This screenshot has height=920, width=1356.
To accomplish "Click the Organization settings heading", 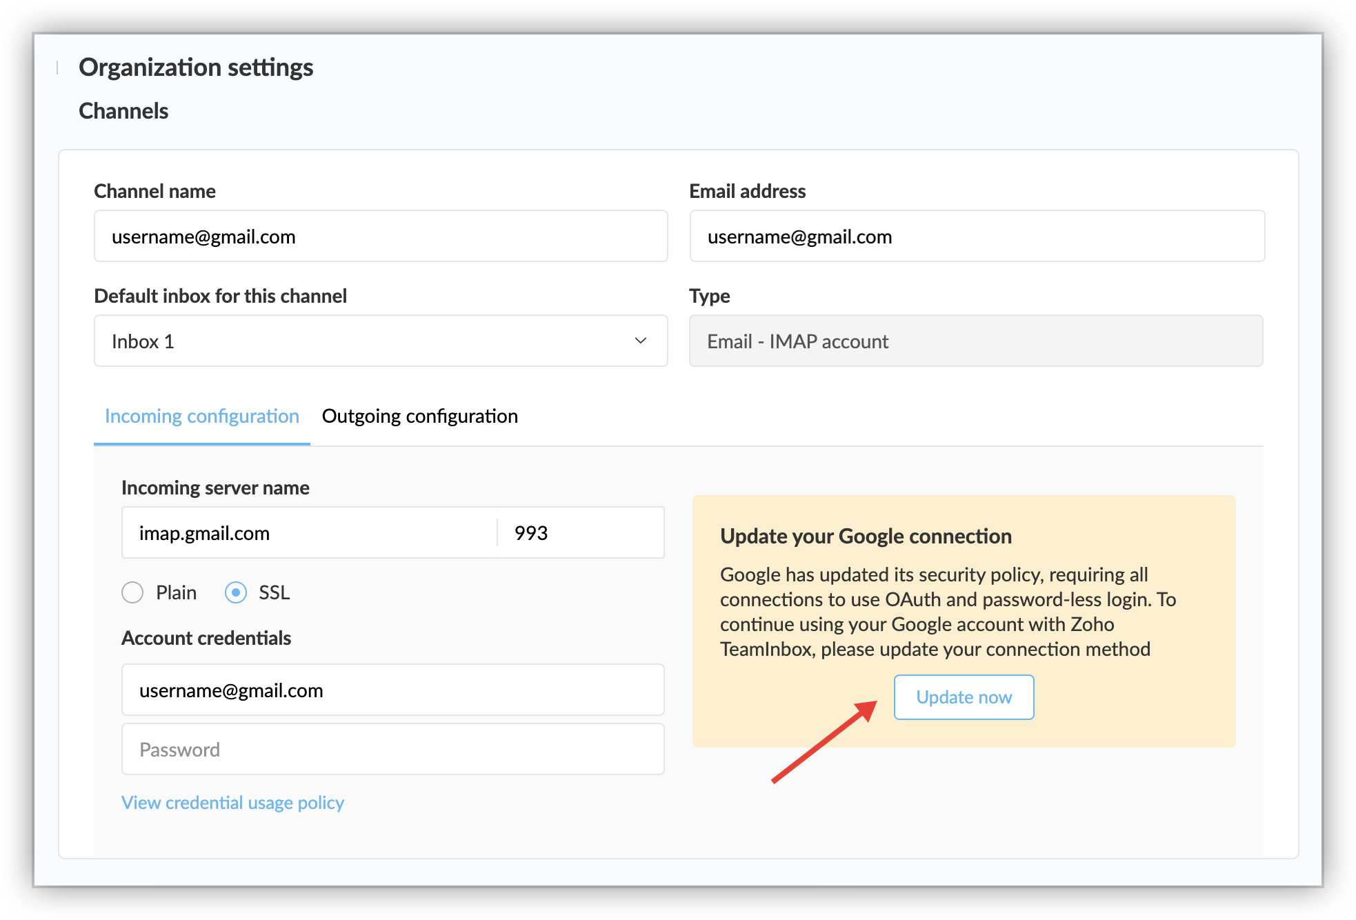I will click(x=196, y=68).
